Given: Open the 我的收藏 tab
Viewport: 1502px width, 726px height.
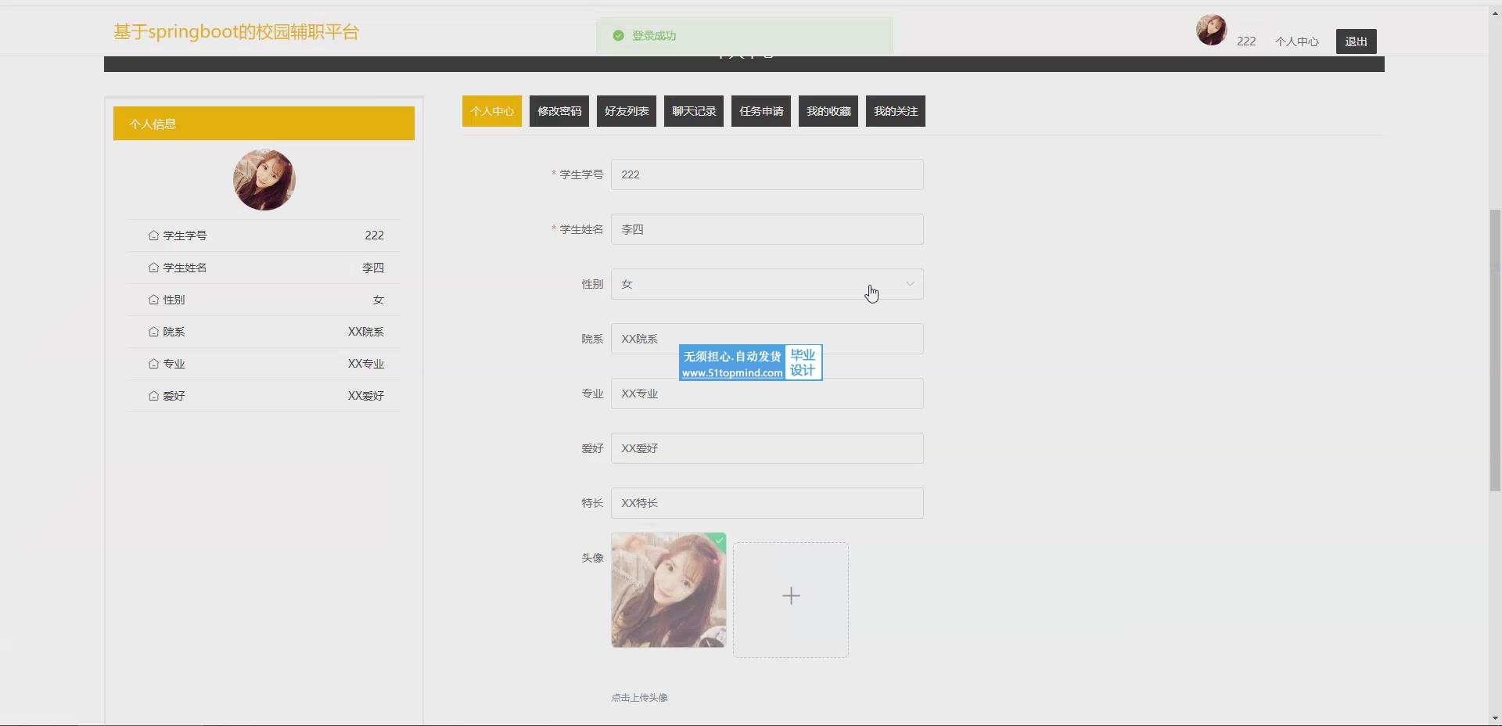Looking at the screenshot, I should [x=828, y=111].
